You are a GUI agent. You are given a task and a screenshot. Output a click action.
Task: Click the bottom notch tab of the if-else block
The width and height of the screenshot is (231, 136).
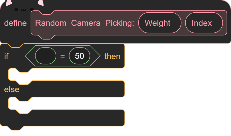coord(16,128)
